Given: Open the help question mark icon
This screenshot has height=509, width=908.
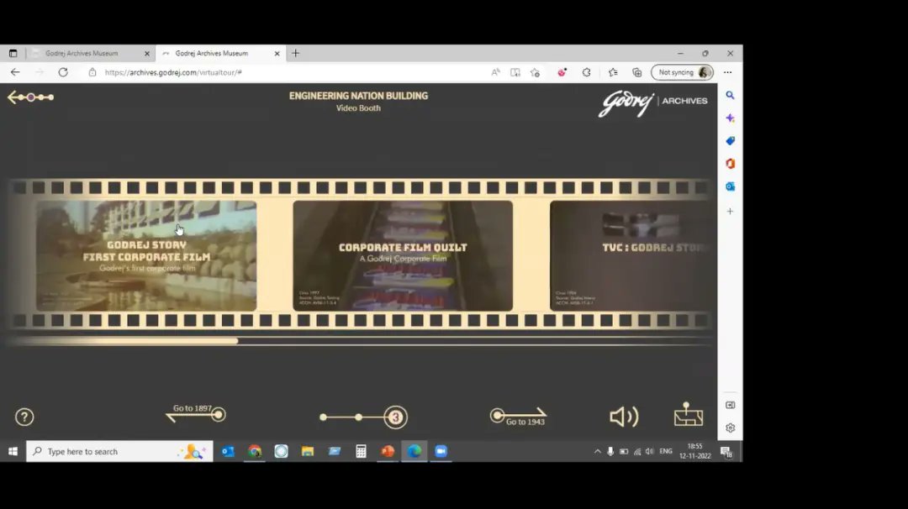Looking at the screenshot, I should click(24, 417).
